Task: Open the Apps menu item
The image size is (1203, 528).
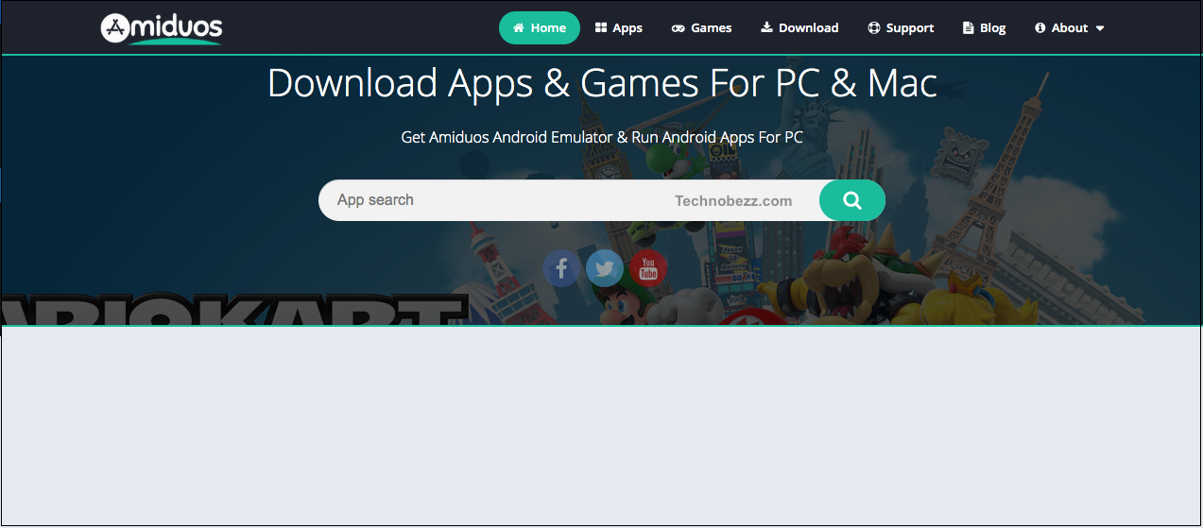Action: (x=619, y=28)
